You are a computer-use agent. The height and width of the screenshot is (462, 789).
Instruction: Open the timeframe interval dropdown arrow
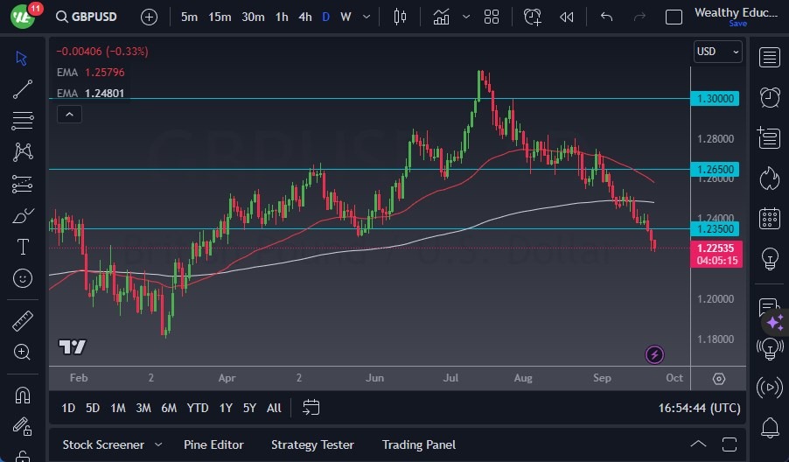click(x=366, y=17)
